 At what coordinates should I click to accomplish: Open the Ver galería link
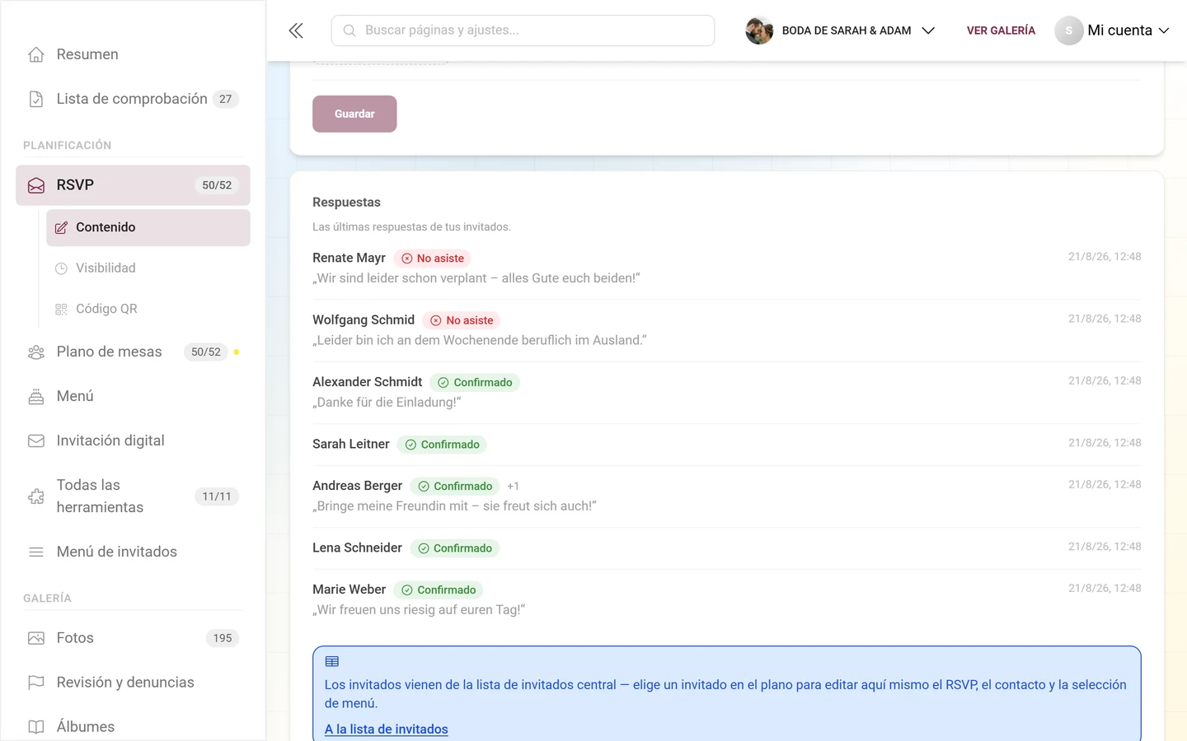point(1001,30)
